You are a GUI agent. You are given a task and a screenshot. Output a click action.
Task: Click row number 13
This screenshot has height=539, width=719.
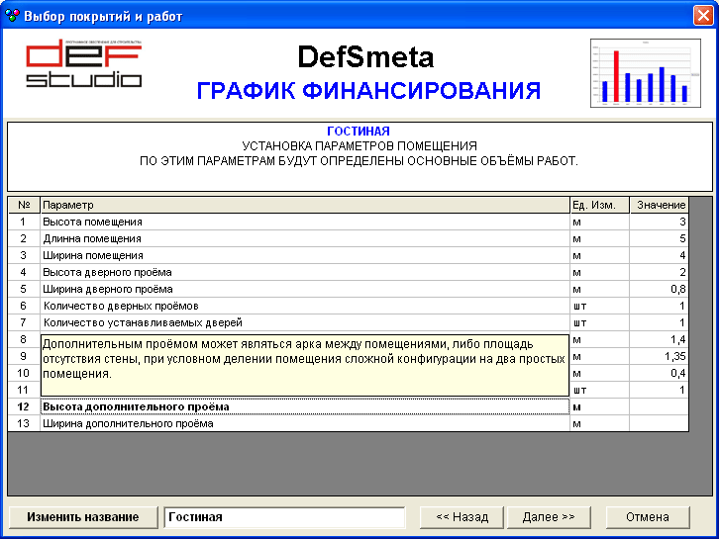tap(24, 423)
